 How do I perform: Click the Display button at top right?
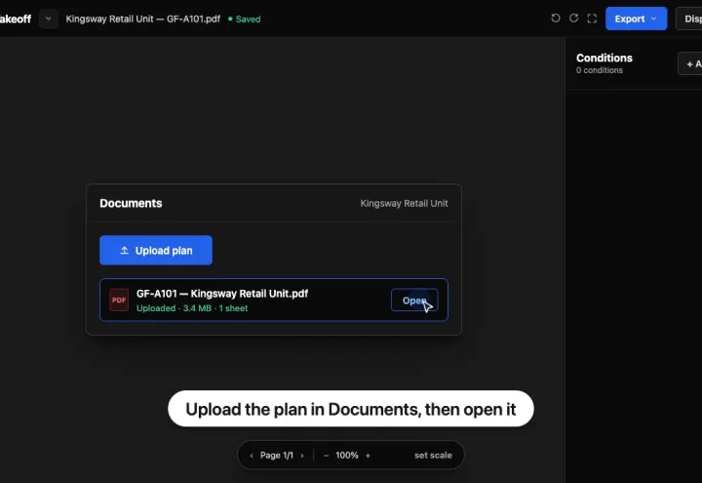pyautogui.click(x=689, y=19)
